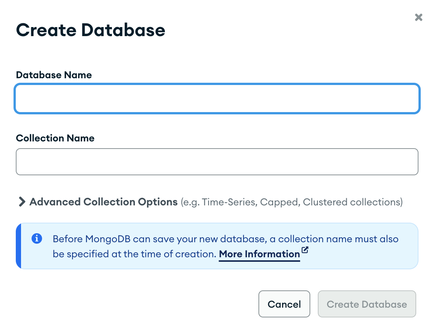Close the Create Database dialog with X
Image resolution: width=435 pixels, height=334 pixels.
pos(418,17)
